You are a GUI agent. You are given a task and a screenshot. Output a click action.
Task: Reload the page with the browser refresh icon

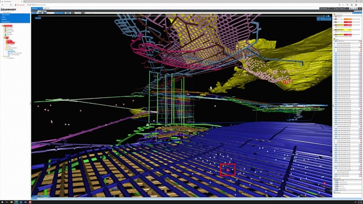point(11,5)
